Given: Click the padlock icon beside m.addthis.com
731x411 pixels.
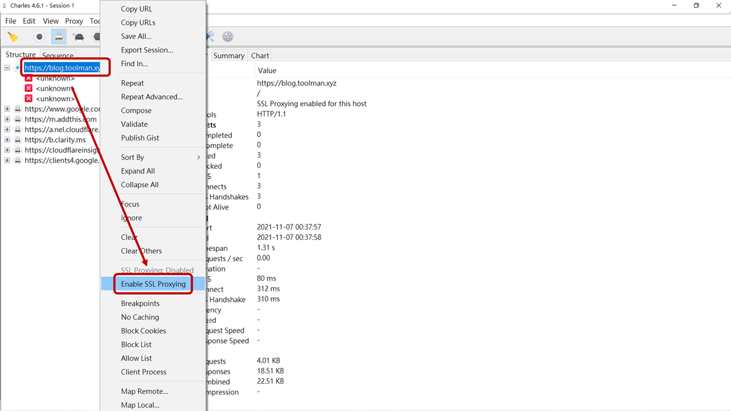Looking at the screenshot, I should point(18,119).
